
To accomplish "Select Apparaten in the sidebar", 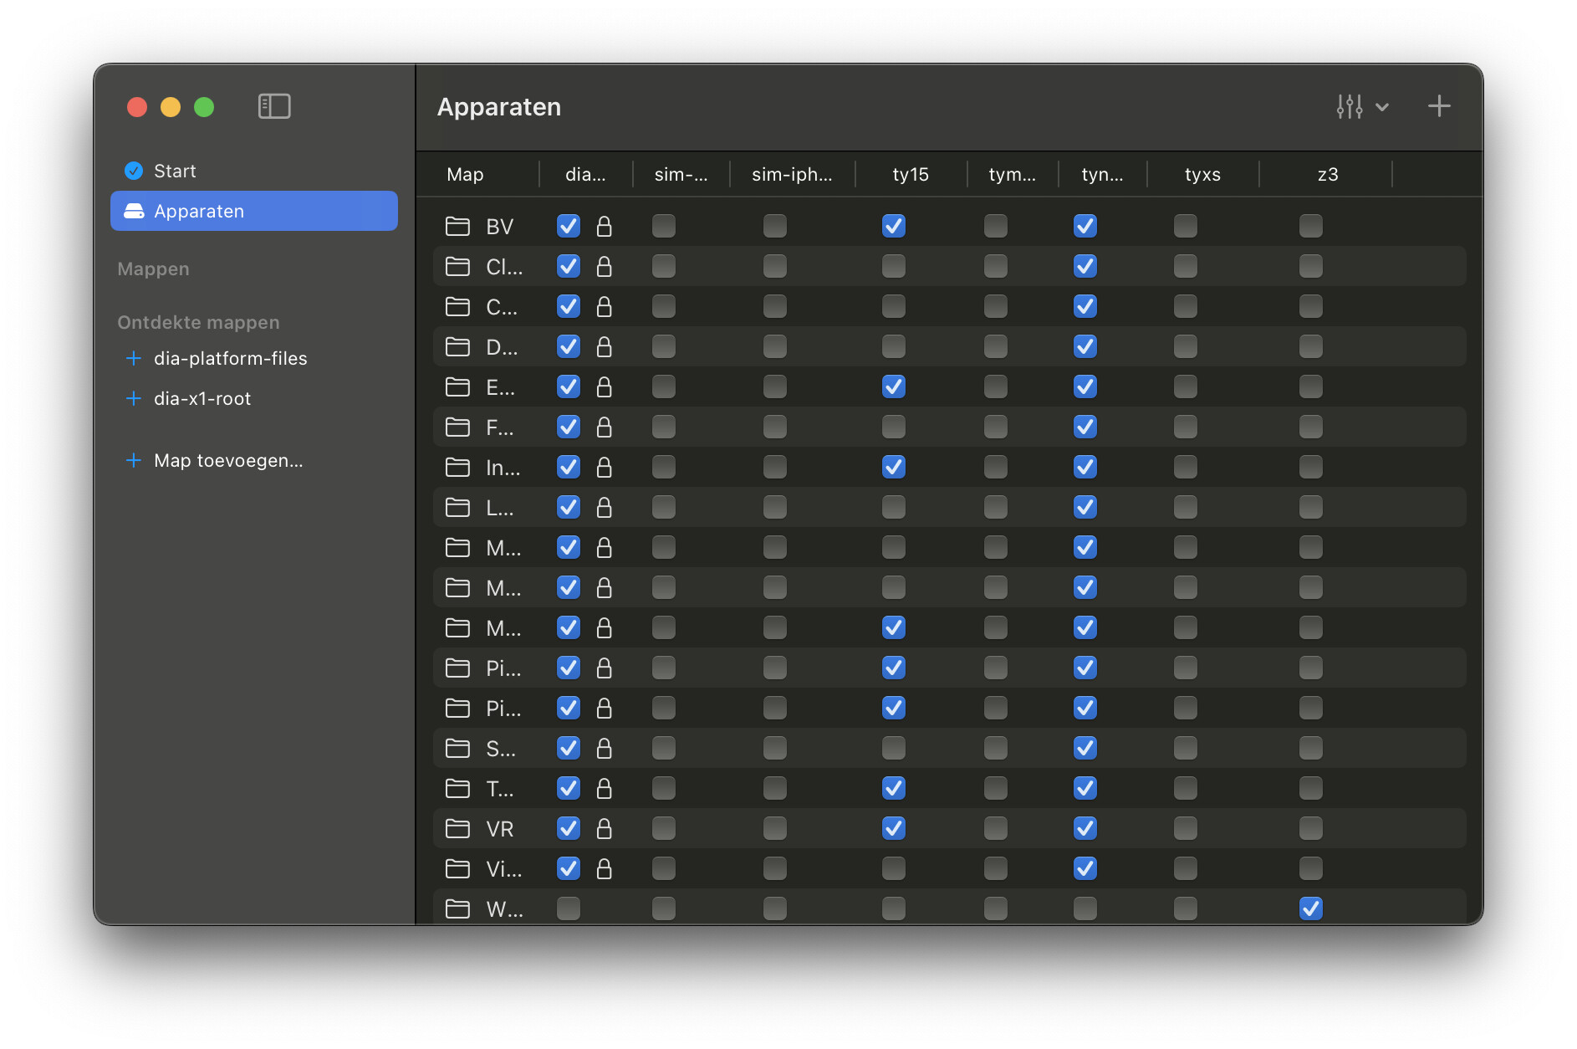I will pyautogui.click(x=254, y=211).
